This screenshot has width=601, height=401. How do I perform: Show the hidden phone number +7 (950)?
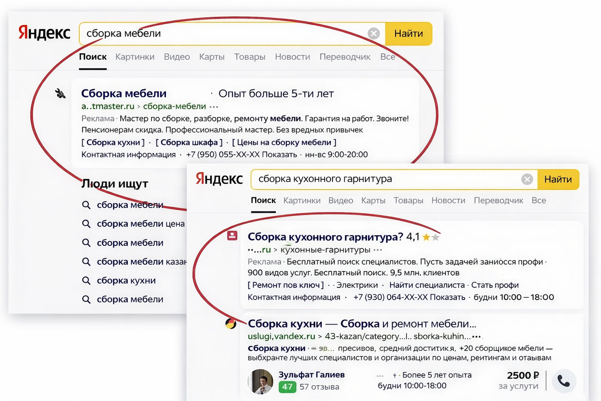click(x=279, y=155)
